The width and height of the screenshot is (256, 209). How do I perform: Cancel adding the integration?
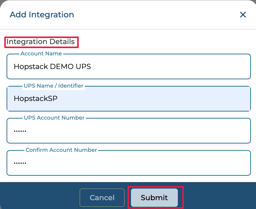tap(102, 198)
